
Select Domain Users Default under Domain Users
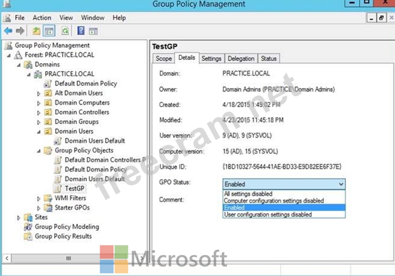pyautogui.click(x=95, y=141)
